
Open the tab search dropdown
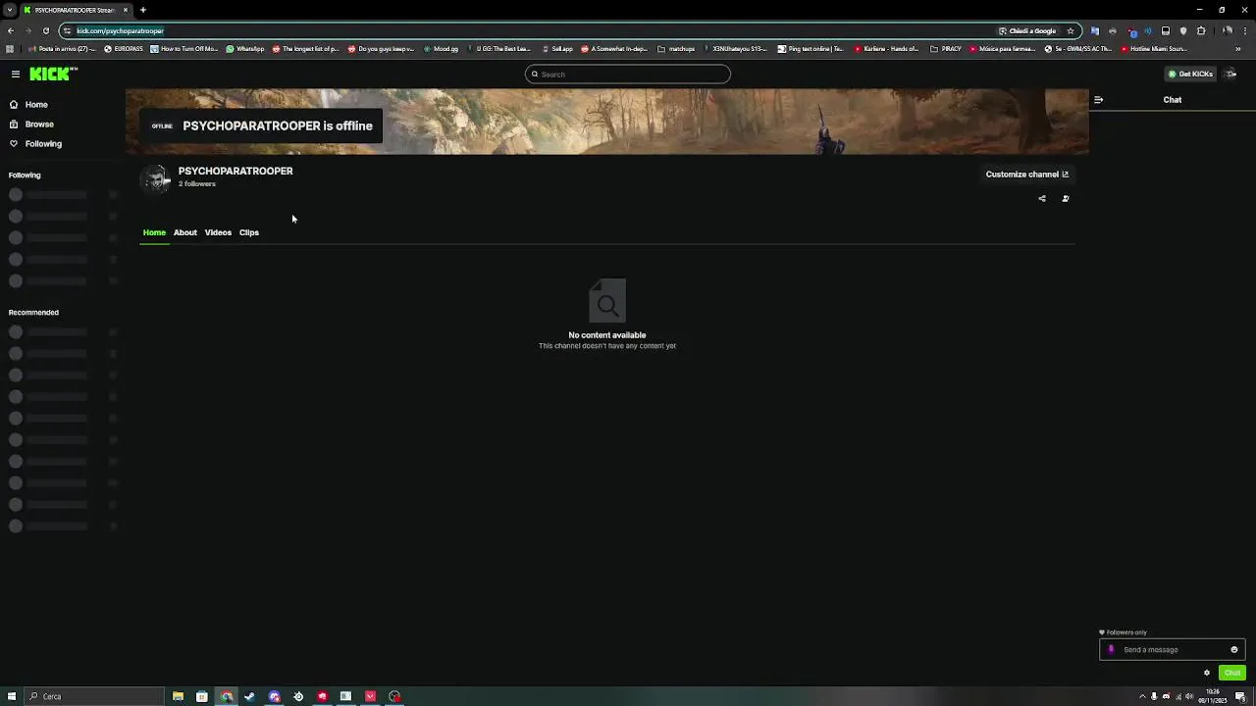(x=10, y=10)
